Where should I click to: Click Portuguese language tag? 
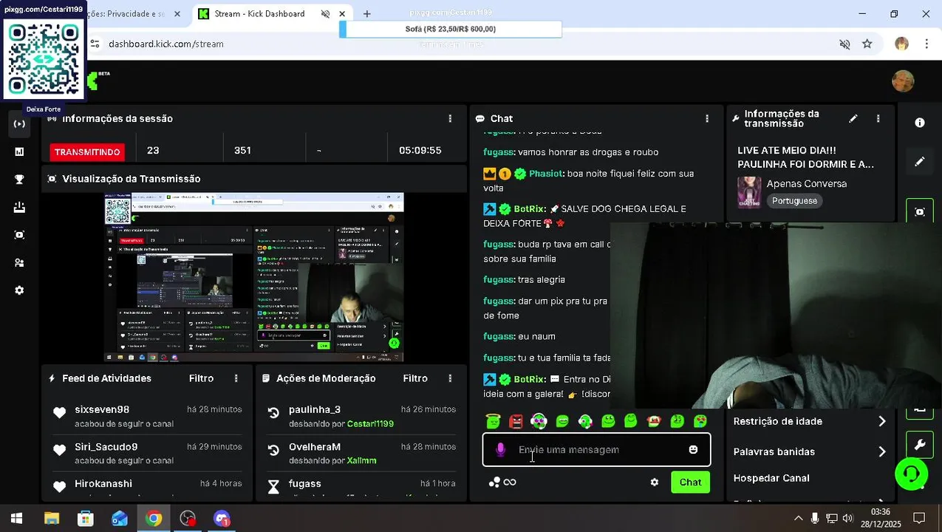(794, 201)
